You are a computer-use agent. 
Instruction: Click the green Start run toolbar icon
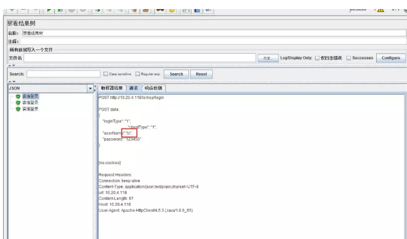49,10
